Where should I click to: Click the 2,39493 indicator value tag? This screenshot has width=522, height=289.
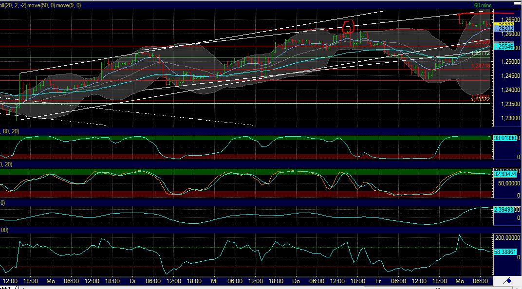503,210
